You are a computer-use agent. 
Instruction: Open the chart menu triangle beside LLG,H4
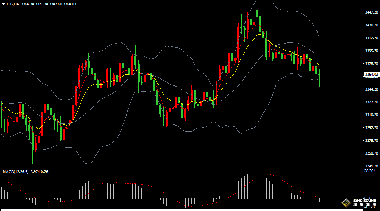tap(3, 4)
